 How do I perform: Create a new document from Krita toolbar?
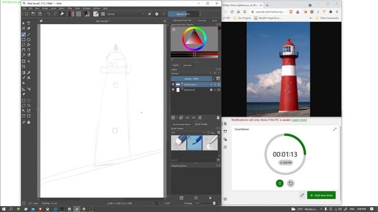[x=27, y=14]
